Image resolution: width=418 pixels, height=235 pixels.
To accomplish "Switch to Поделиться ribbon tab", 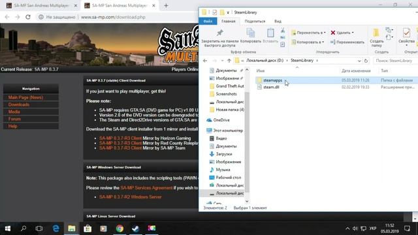I will (255, 21).
